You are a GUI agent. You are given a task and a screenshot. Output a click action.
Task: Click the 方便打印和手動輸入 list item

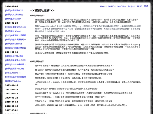(71, 97)
